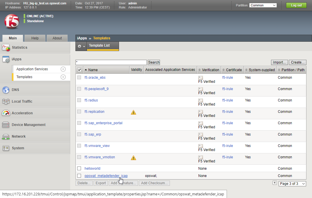Image resolution: width=312 pixels, height=198 pixels.
Task: Click the Network icon
Action: (x=6, y=136)
